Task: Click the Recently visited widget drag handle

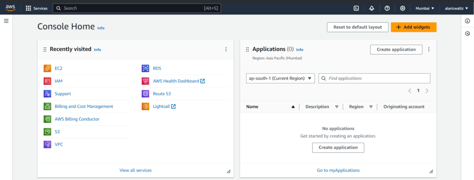Action: click(45, 49)
